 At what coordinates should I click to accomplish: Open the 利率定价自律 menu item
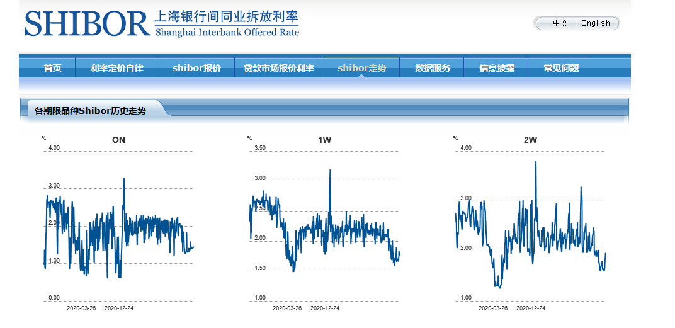[116, 68]
